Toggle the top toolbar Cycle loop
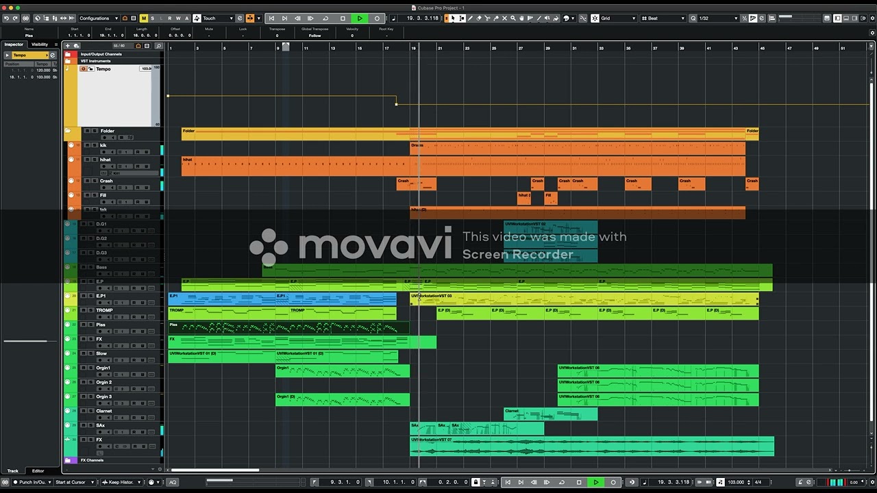The image size is (877, 493). [325, 18]
